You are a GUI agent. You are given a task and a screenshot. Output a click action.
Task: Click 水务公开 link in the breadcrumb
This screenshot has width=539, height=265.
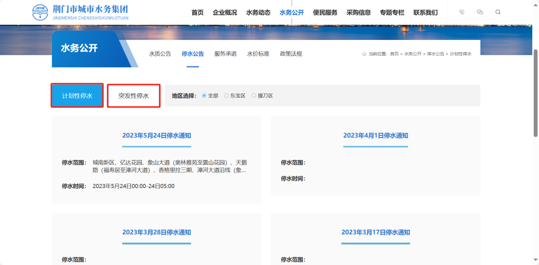(412, 54)
